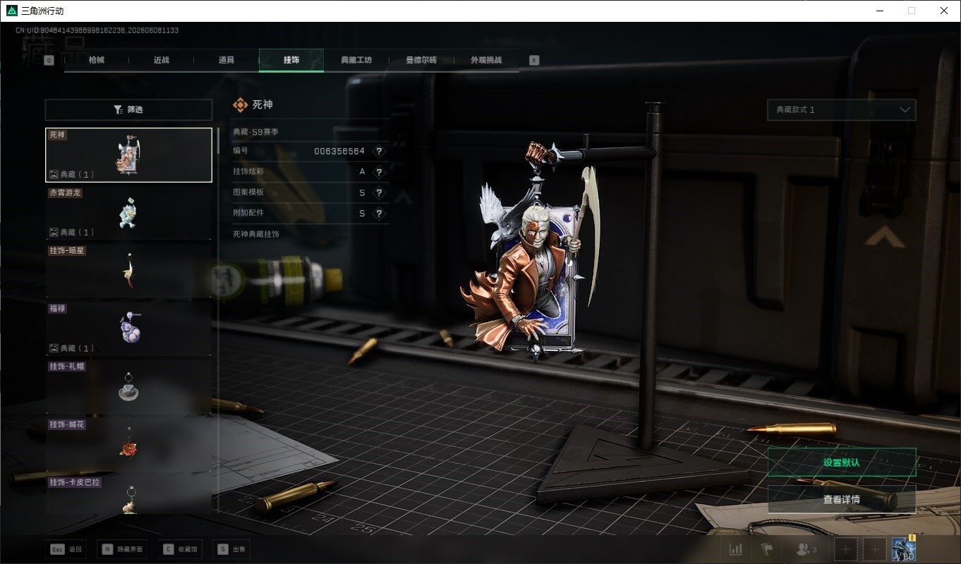Click the 图案模板 label
Viewport: 961px width, 564px height.
coord(248,192)
